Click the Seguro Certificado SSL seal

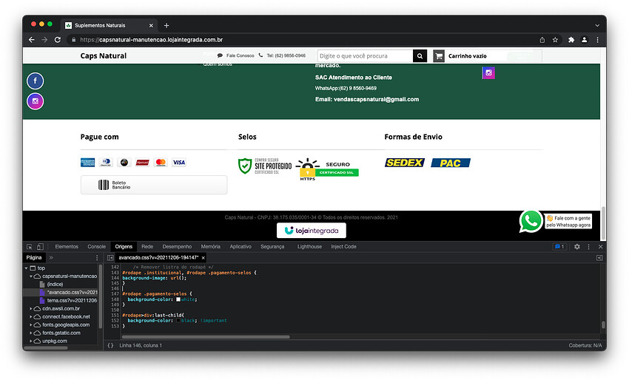327,169
